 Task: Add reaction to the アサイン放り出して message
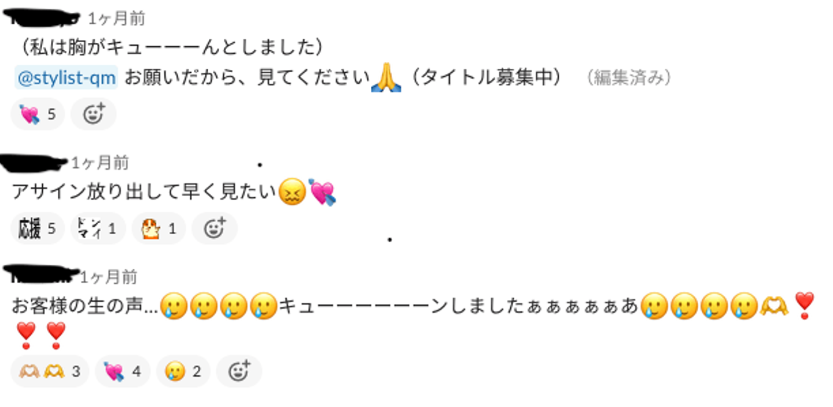215,228
